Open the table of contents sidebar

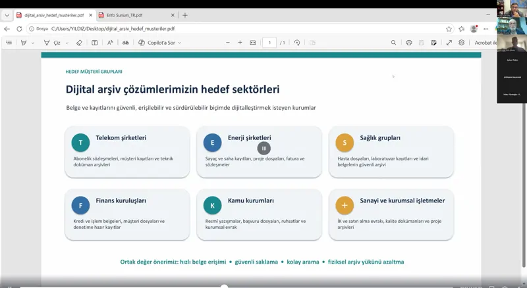pos(9,43)
